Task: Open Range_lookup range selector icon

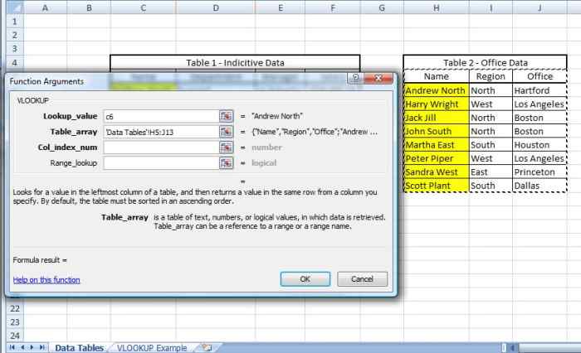Action: pos(226,162)
